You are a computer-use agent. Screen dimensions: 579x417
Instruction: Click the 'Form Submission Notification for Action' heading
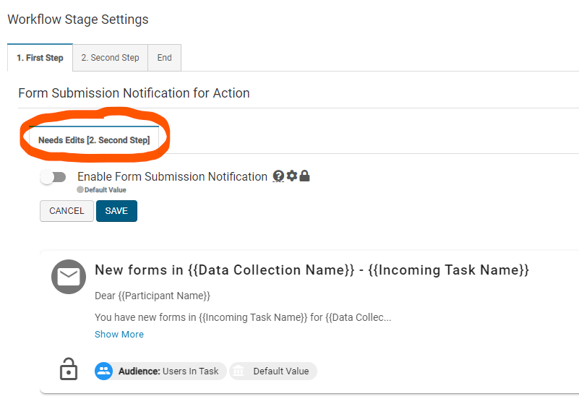point(134,93)
